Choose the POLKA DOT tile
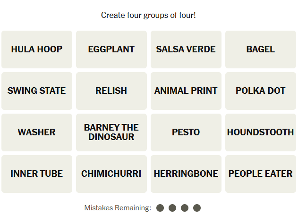This screenshot has height=215, width=298. (261, 91)
